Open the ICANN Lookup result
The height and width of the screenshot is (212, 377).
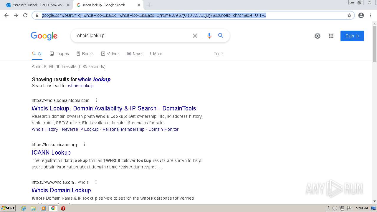[x=51, y=153]
